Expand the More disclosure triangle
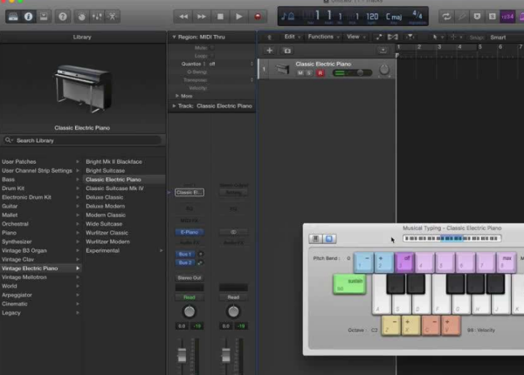Image resolution: width=524 pixels, height=375 pixels. click(x=177, y=96)
